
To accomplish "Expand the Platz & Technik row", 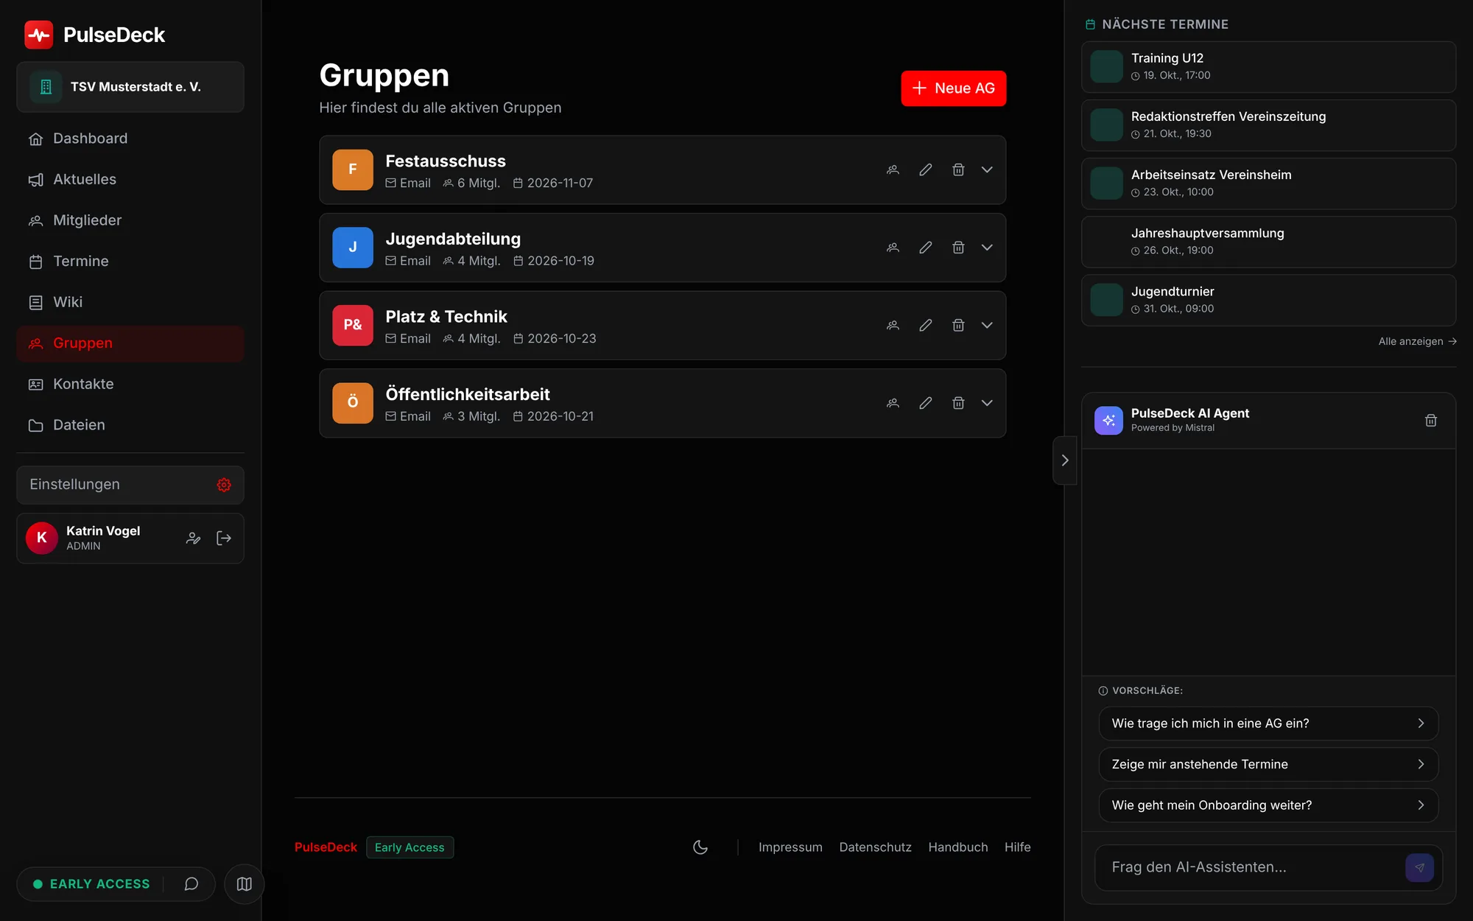I will [x=987, y=325].
